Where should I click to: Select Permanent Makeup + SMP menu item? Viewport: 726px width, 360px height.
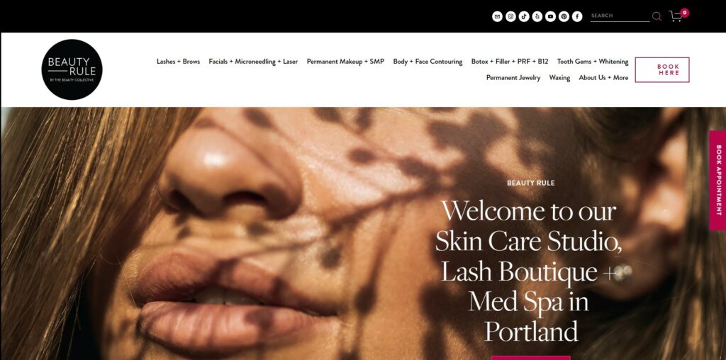[x=345, y=62]
